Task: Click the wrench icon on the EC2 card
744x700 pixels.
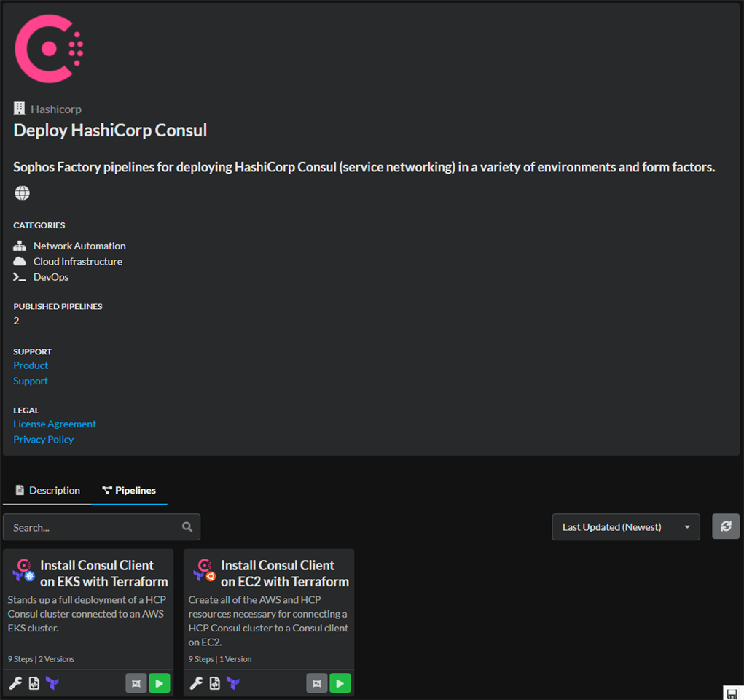Action: pos(197,683)
